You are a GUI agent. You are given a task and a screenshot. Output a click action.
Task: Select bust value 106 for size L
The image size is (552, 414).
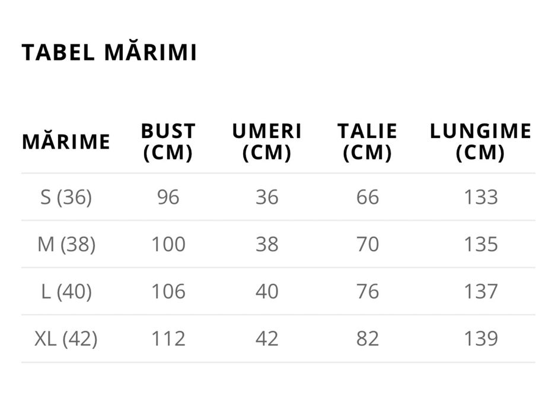[x=168, y=291]
